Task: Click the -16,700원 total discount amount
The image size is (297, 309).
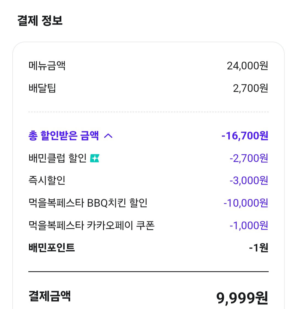Action: [x=245, y=136]
